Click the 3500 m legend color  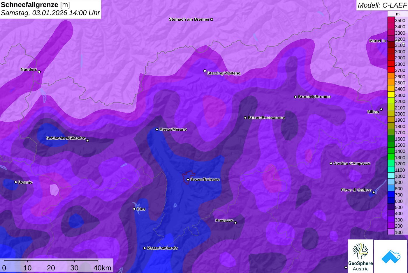391,20
